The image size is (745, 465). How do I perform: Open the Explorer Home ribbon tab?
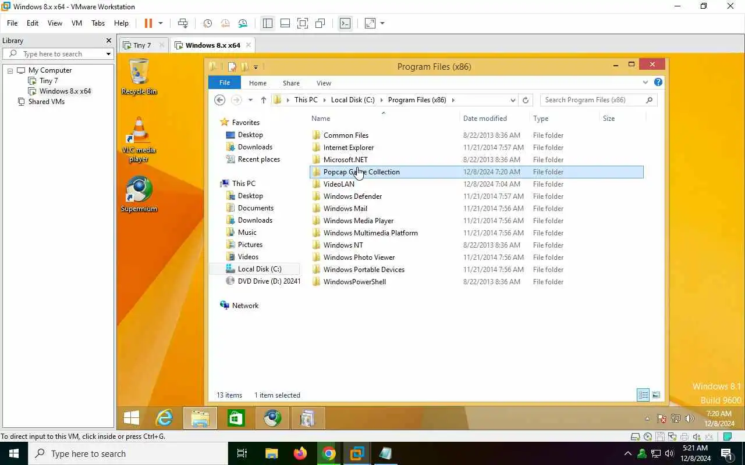(x=258, y=83)
